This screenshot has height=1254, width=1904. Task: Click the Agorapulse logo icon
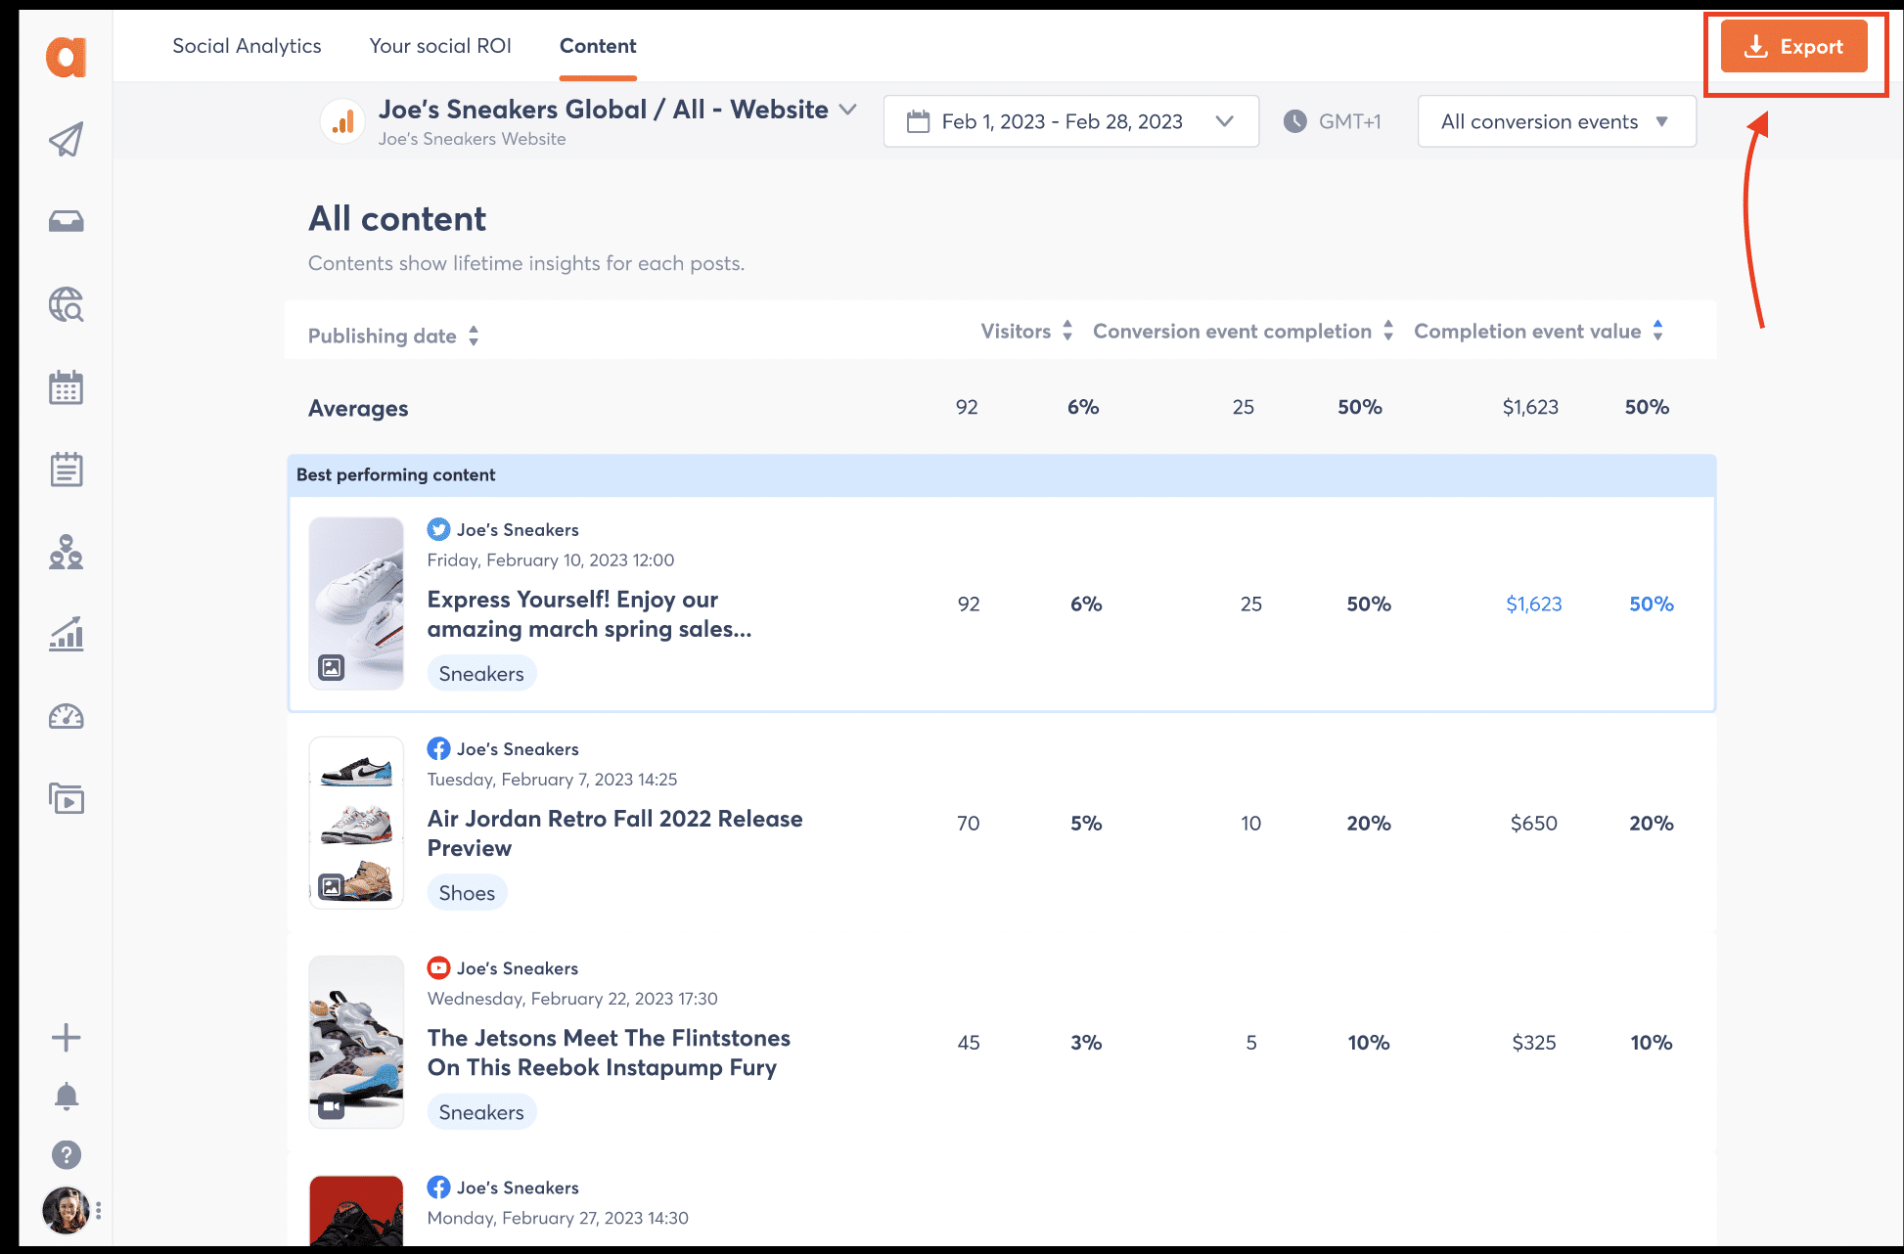[67, 57]
